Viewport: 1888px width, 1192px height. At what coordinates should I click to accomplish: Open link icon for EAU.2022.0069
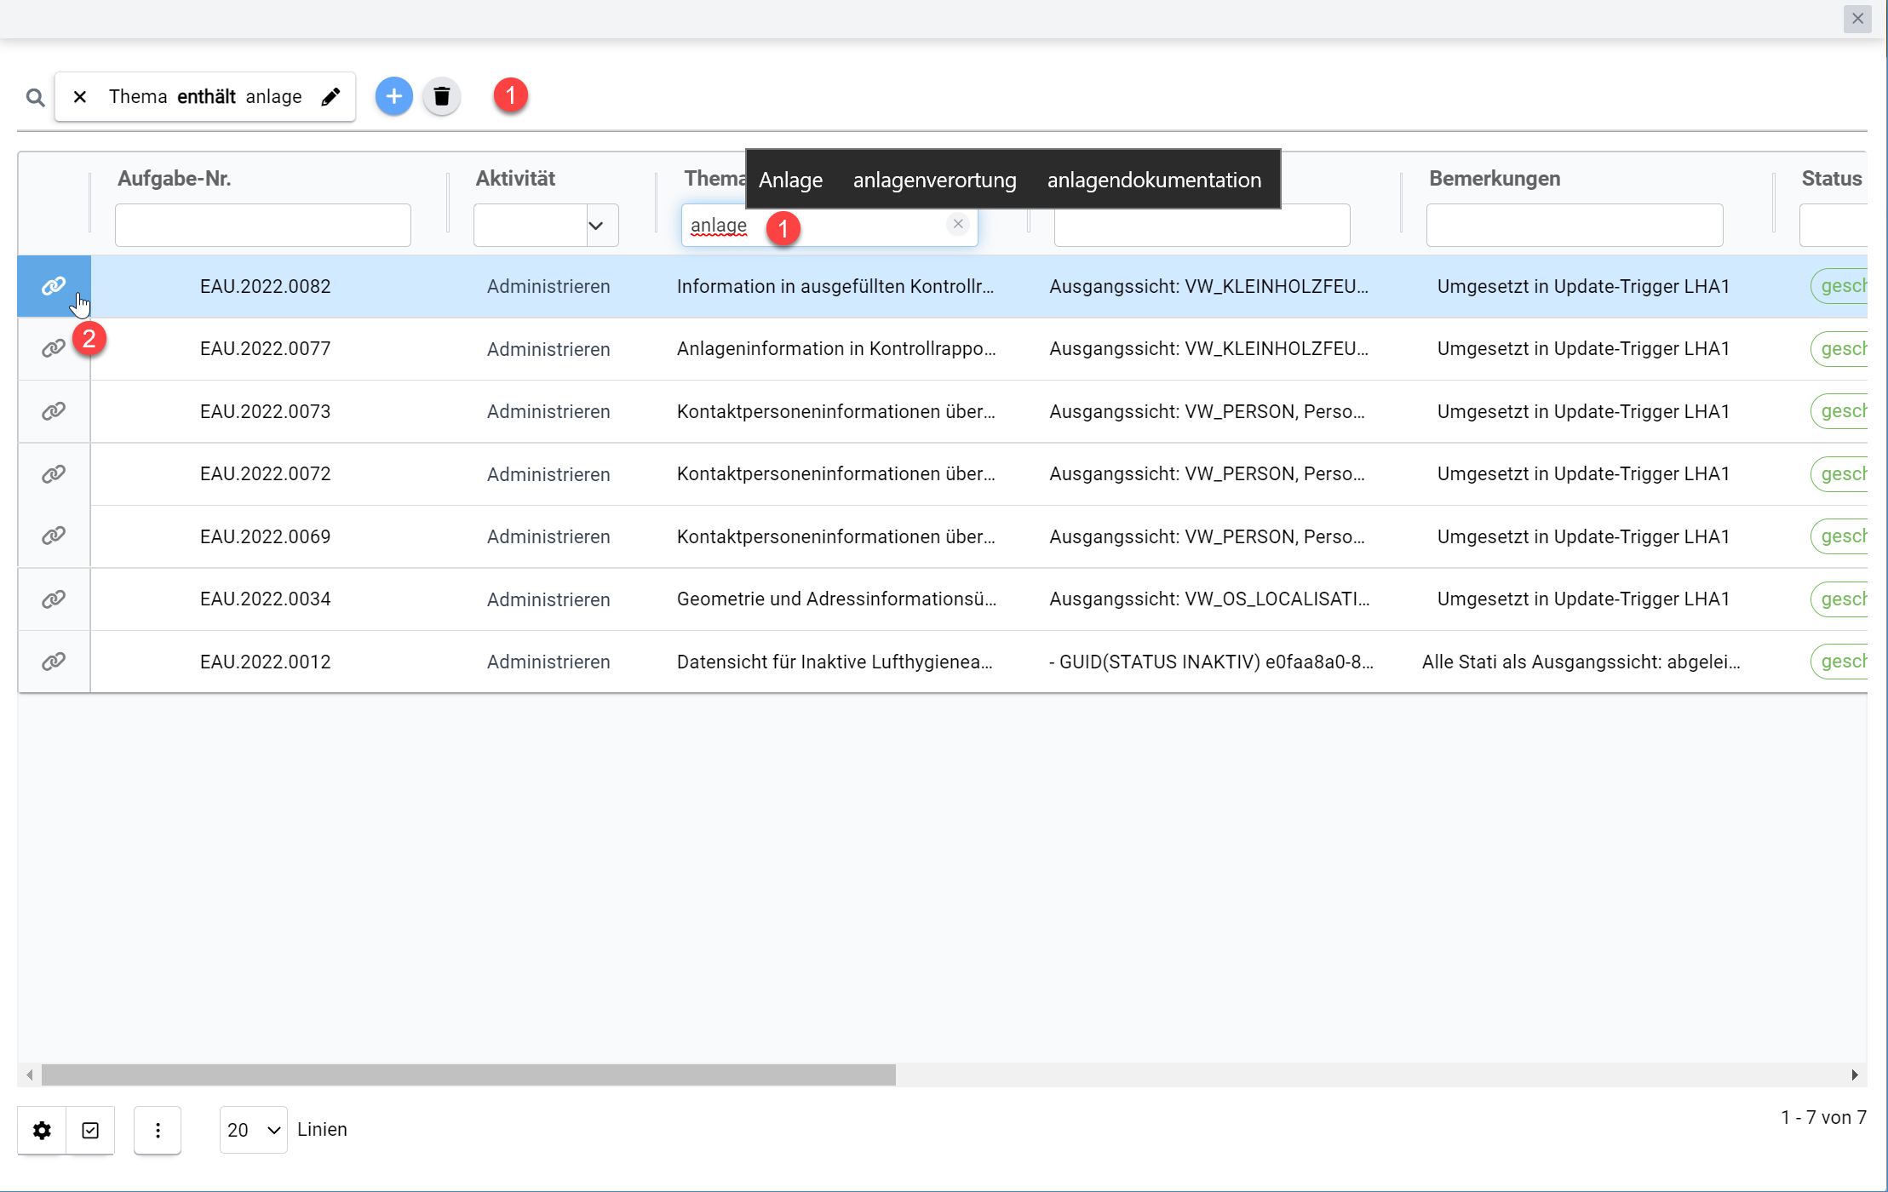[54, 536]
